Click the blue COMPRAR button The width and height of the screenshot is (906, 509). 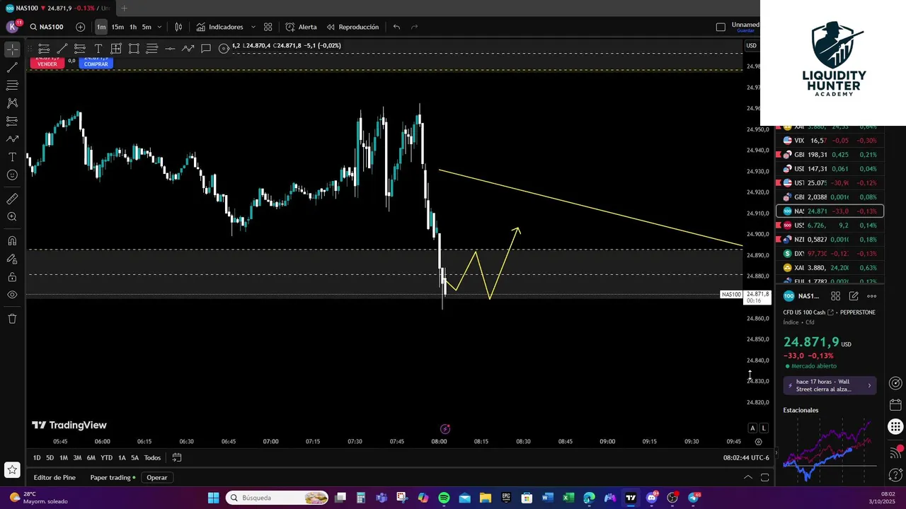coord(96,64)
